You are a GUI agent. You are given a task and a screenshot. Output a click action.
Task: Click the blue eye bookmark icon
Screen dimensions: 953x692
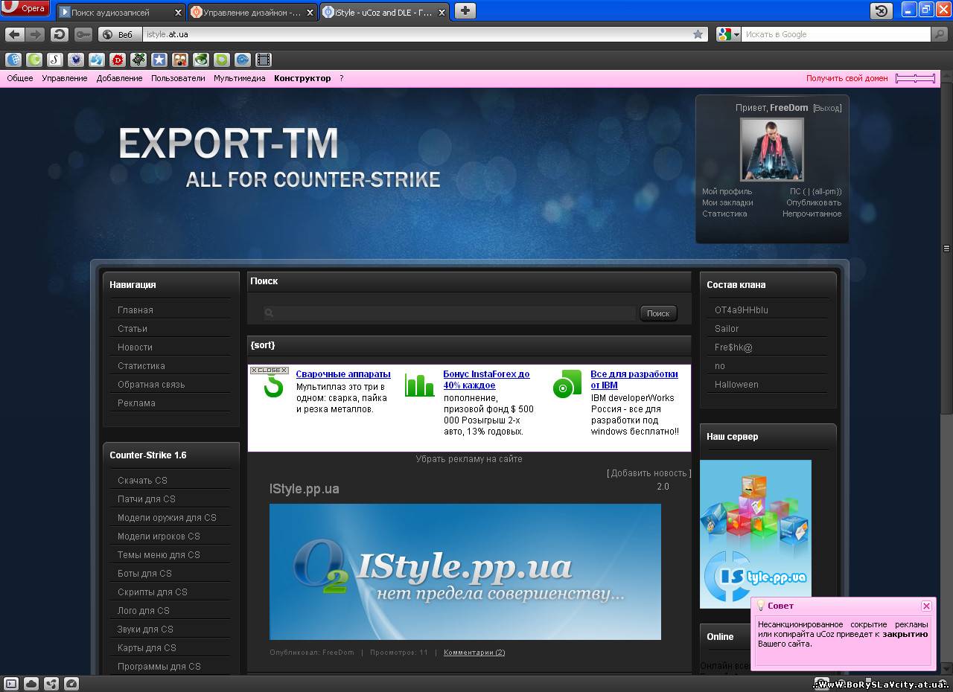(243, 60)
